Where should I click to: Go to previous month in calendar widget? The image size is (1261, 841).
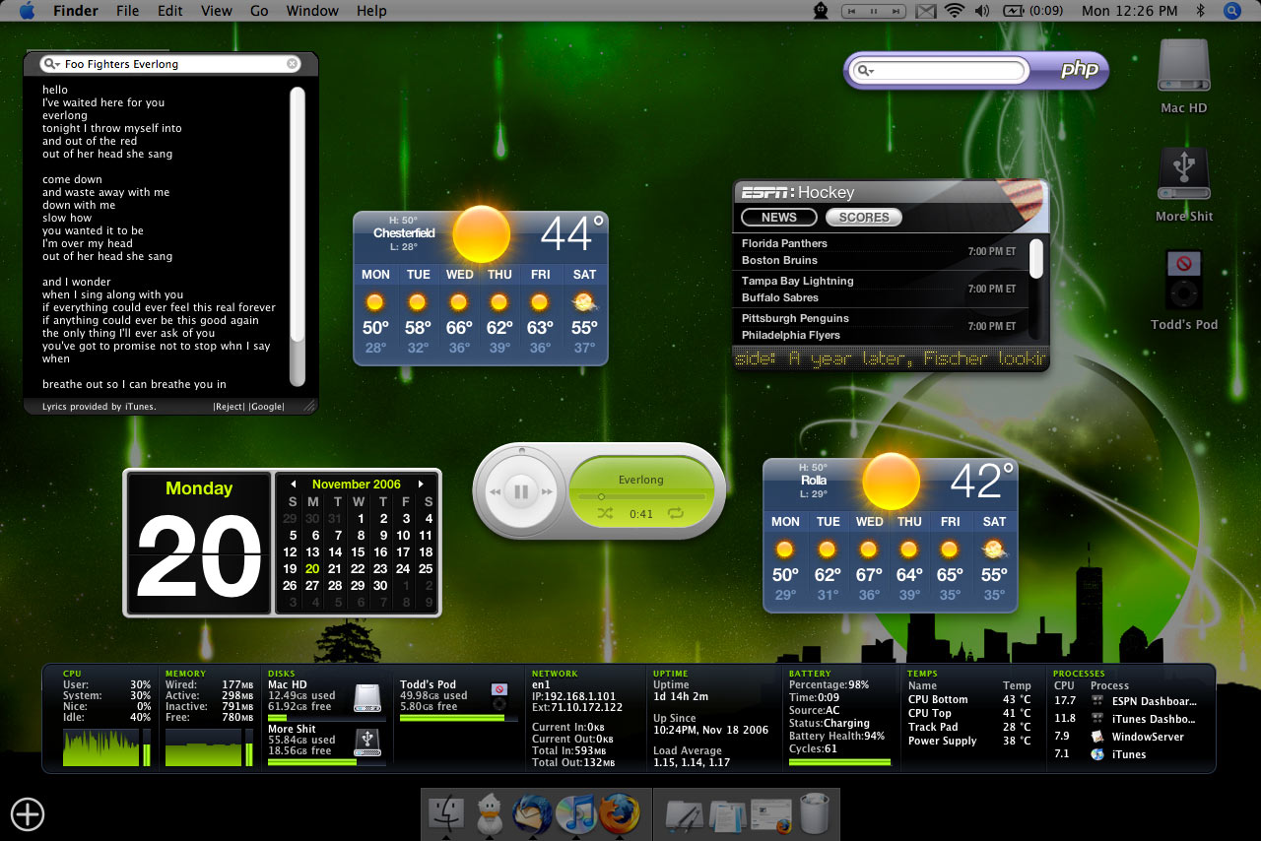(292, 484)
